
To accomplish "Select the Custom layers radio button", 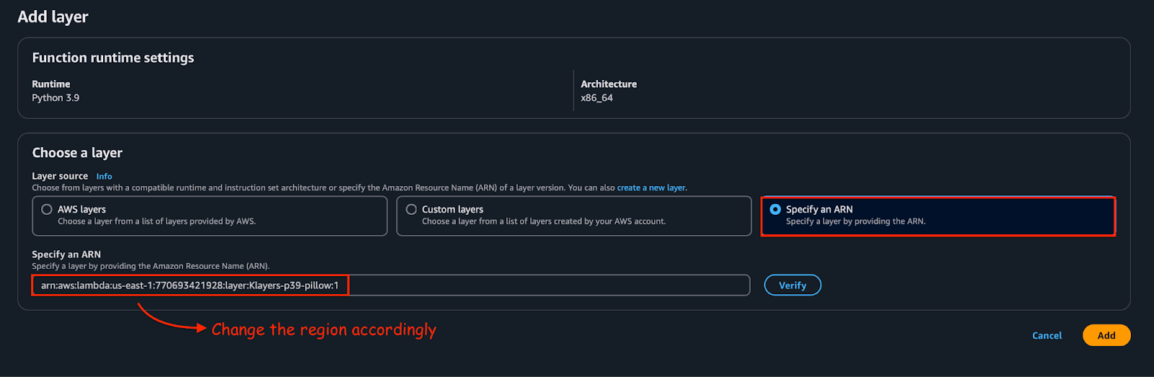I will pyautogui.click(x=411, y=209).
